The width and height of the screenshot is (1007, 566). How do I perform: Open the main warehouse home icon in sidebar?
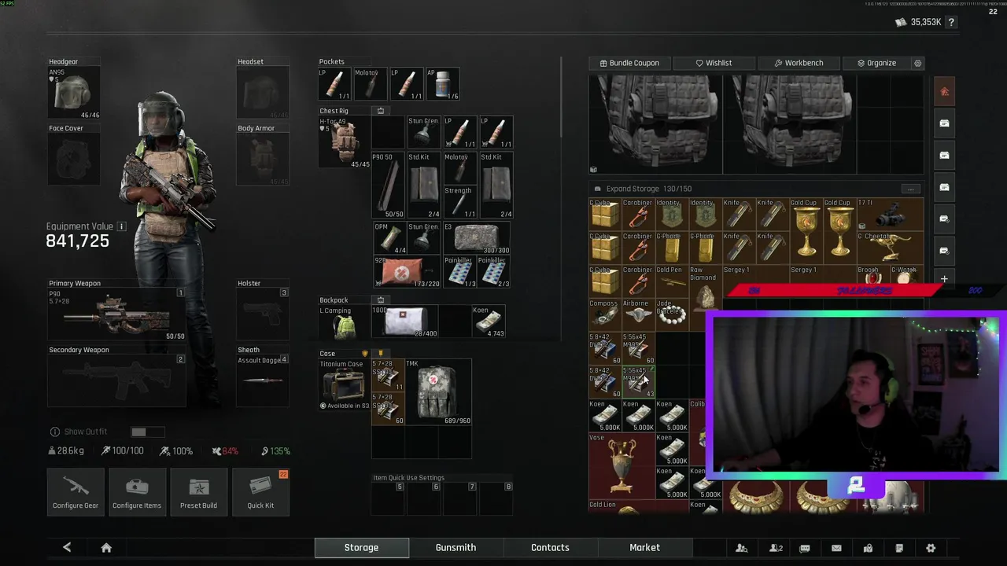pos(945,91)
